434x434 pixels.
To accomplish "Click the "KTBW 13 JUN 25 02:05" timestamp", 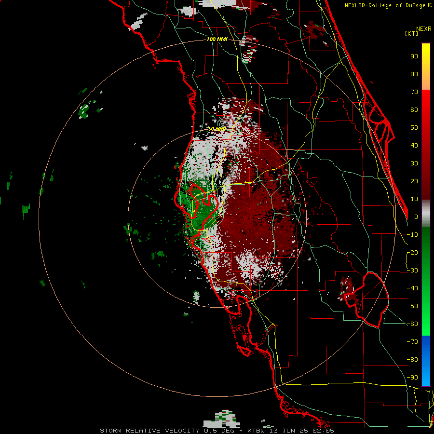I will (x=291, y=431).
